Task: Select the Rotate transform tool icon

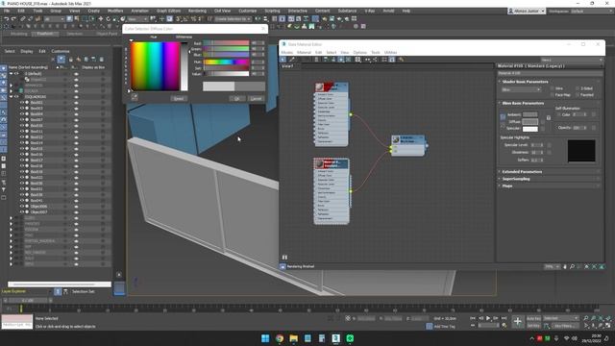Action: tap(108, 19)
